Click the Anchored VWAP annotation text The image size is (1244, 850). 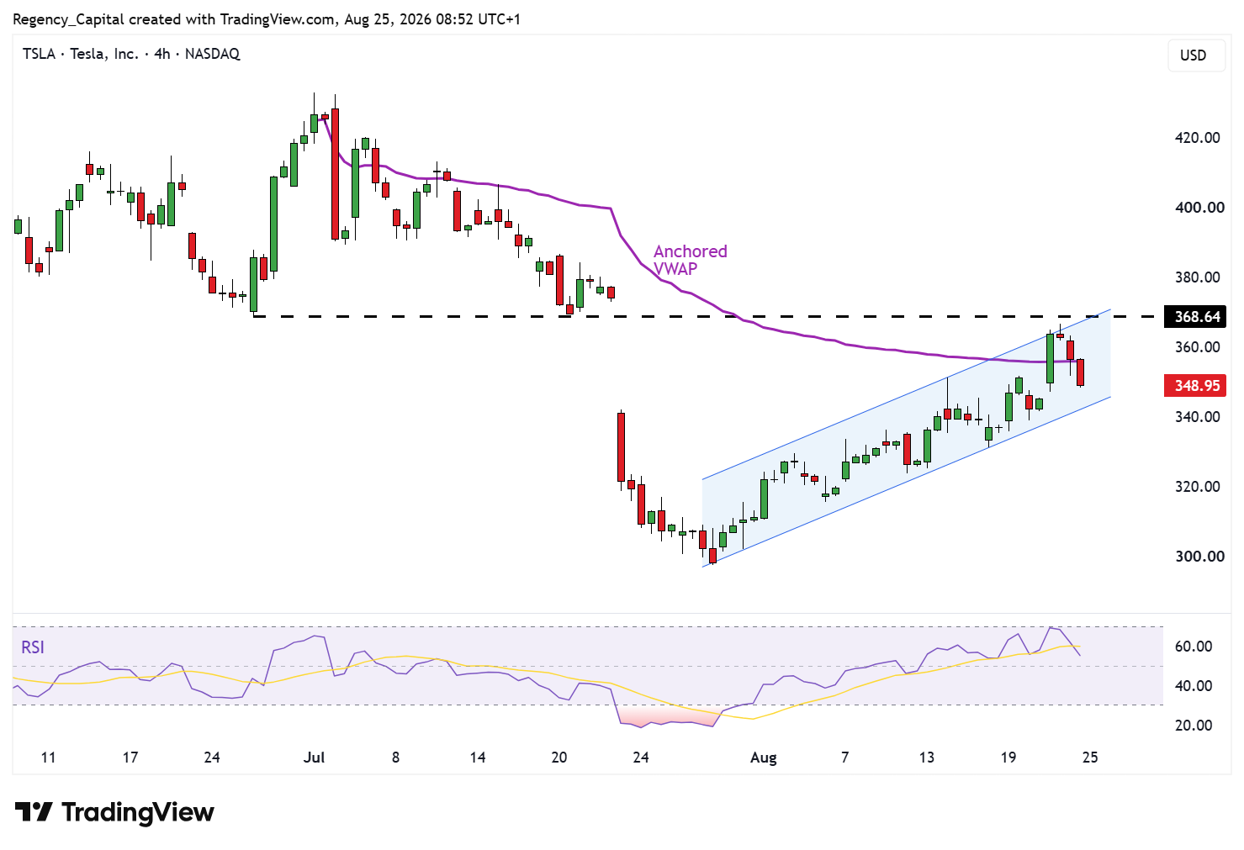click(690, 260)
